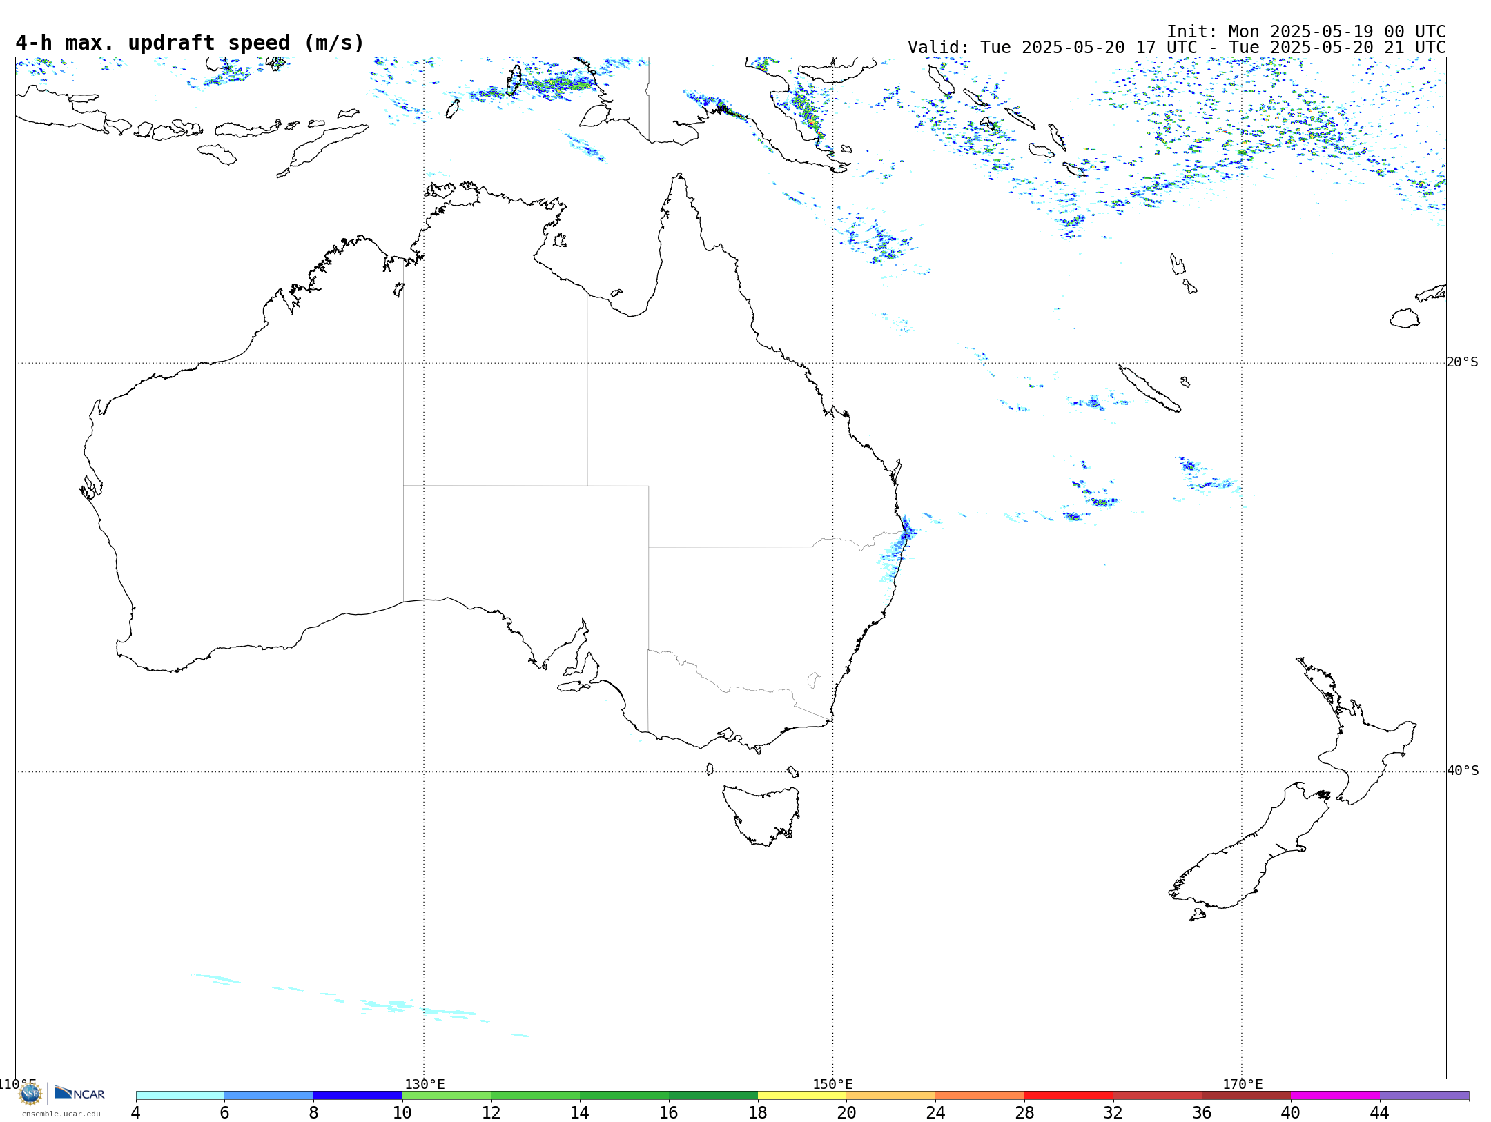This screenshot has width=1491, height=1122.
Task: Open the ensemble.ucar.edu link text
Action: pyautogui.click(x=61, y=1114)
